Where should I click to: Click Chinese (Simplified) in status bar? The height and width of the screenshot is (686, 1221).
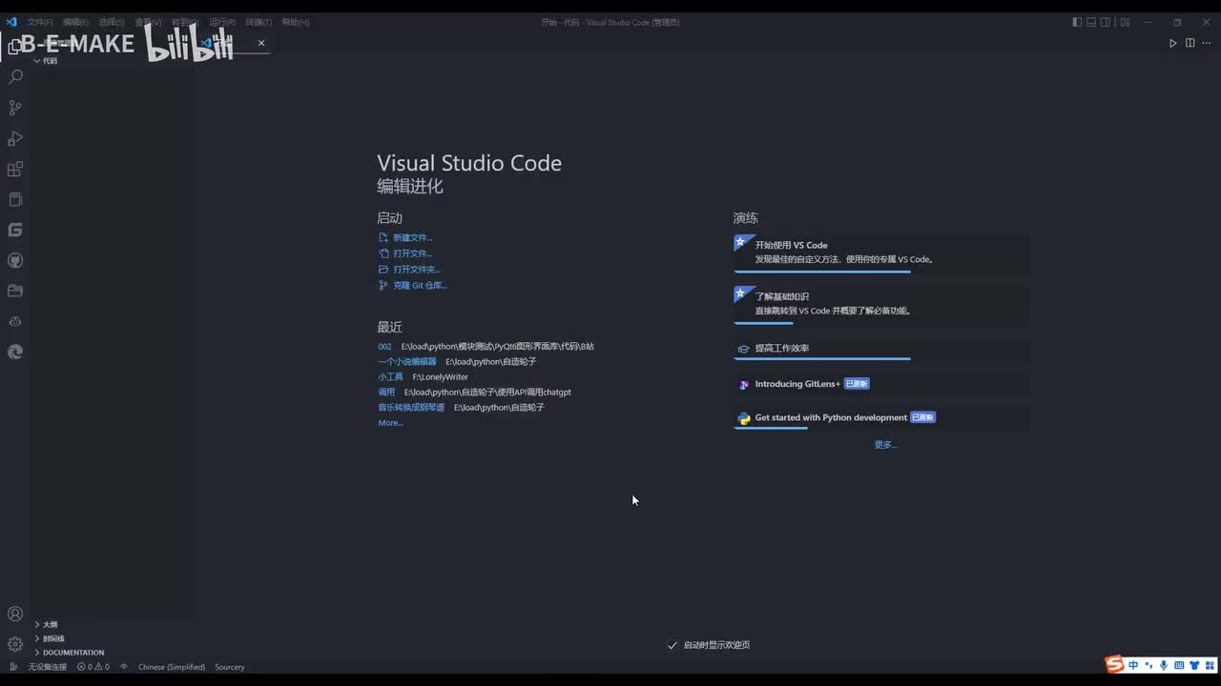coord(172,667)
